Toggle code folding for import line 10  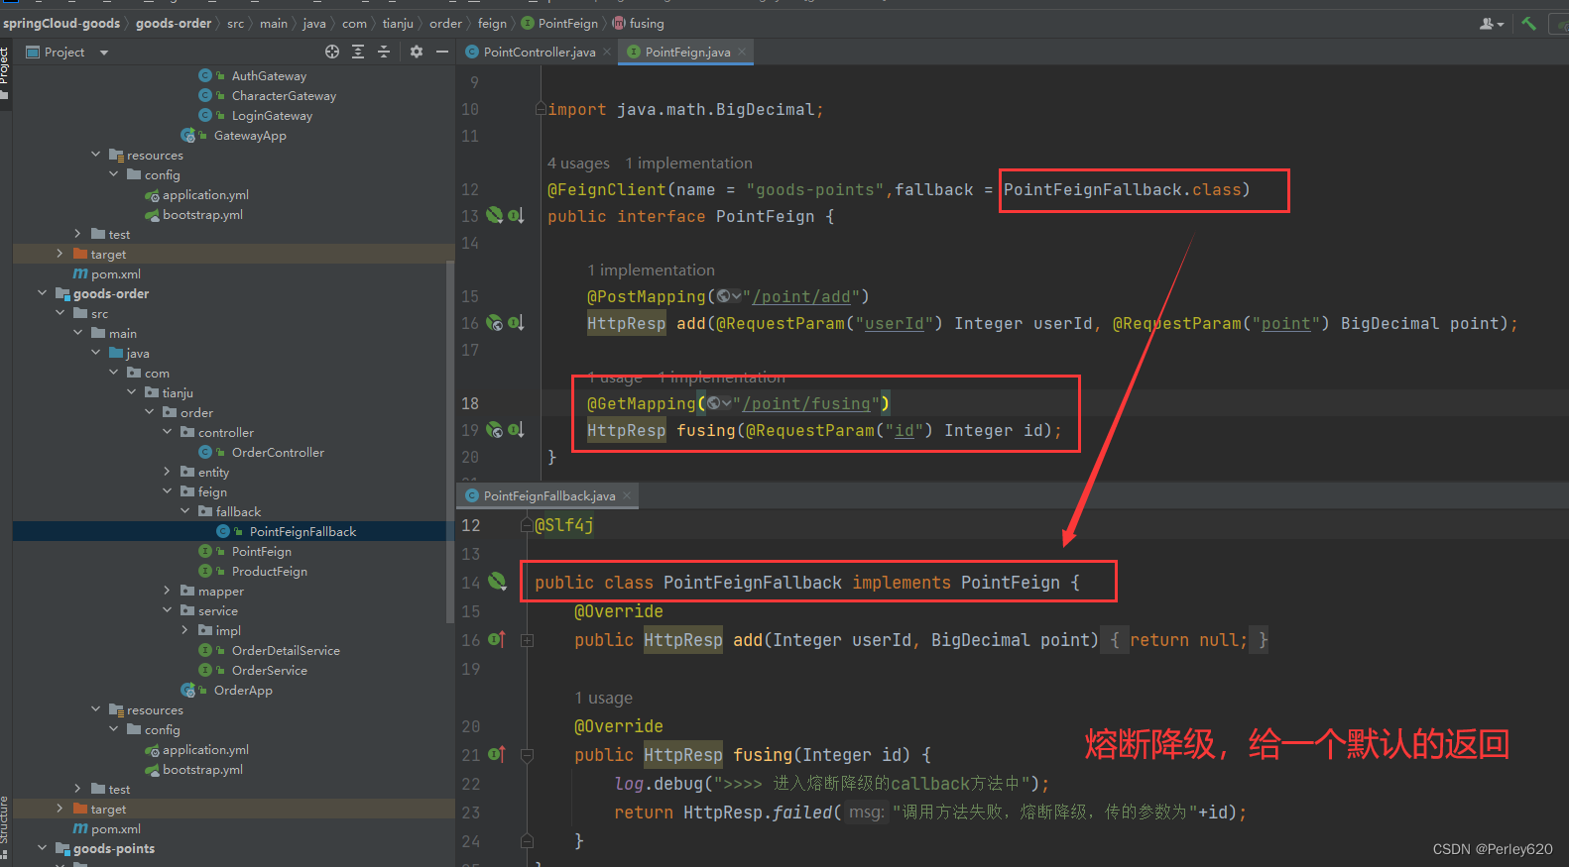(541, 109)
